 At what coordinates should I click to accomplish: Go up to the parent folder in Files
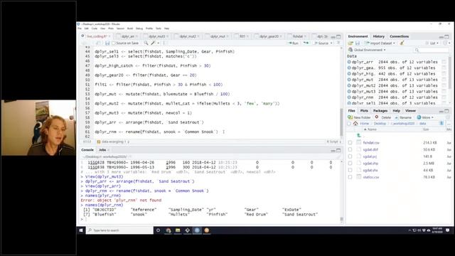click(359, 136)
